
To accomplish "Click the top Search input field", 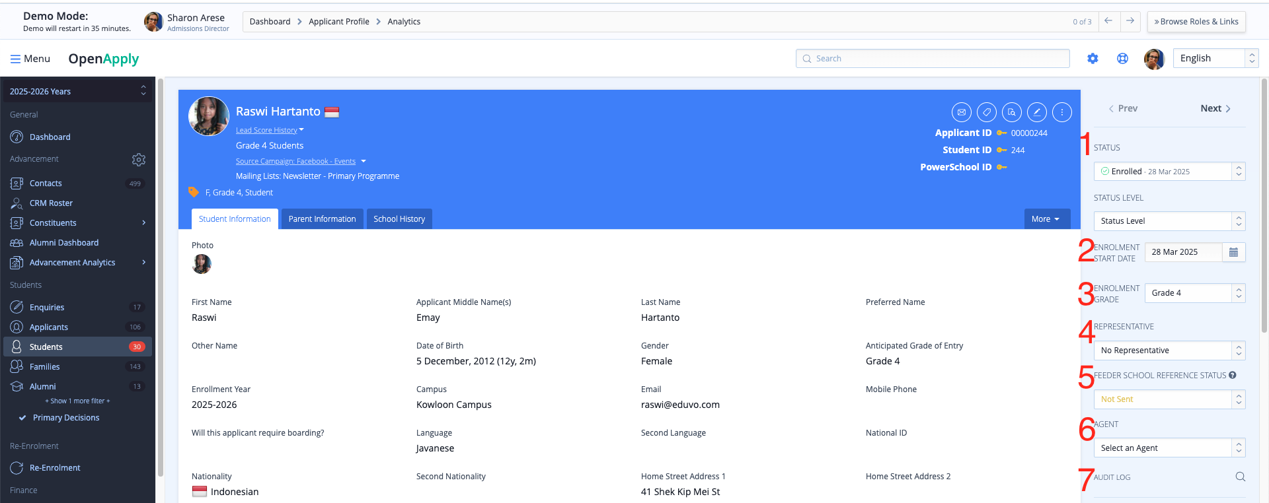I will click(x=932, y=59).
